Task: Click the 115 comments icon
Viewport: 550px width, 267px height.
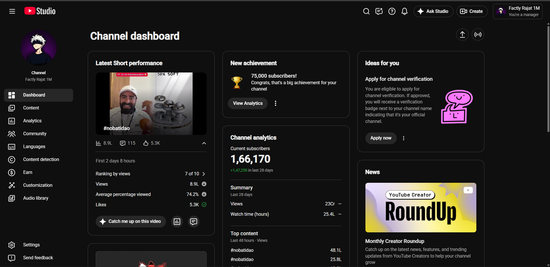Action: (x=123, y=143)
